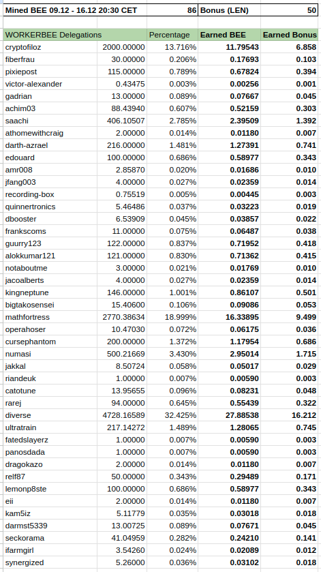This screenshot has width=321, height=572.
Task: Select the saachi delegation cell 406.10507
Action: (x=122, y=121)
